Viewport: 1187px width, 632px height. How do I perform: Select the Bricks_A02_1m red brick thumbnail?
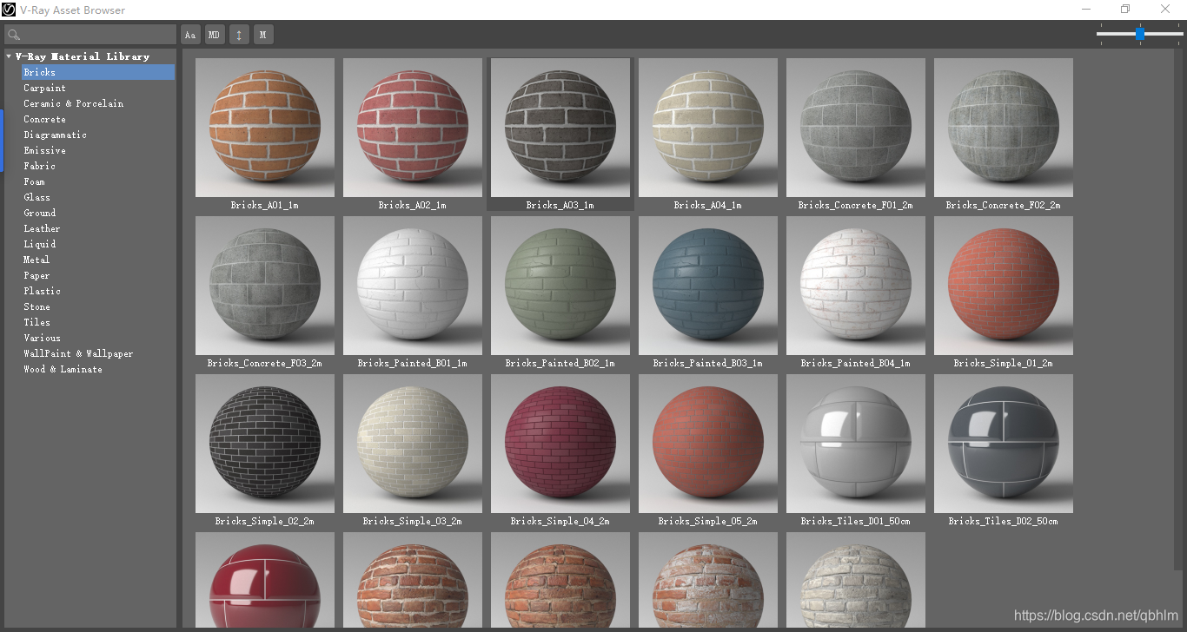pyautogui.click(x=413, y=128)
